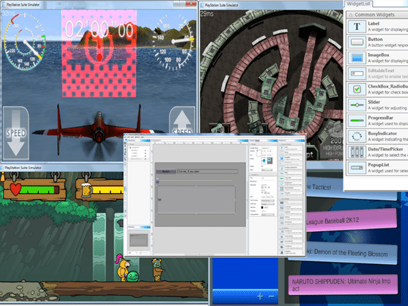Click the beer mug meter in platformer

click(100, 189)
